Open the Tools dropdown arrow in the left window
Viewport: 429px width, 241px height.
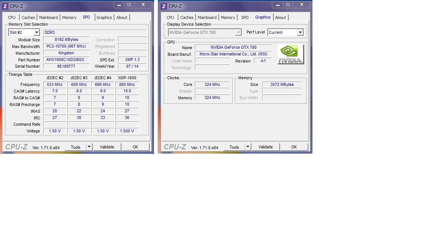tap(89, 147)
